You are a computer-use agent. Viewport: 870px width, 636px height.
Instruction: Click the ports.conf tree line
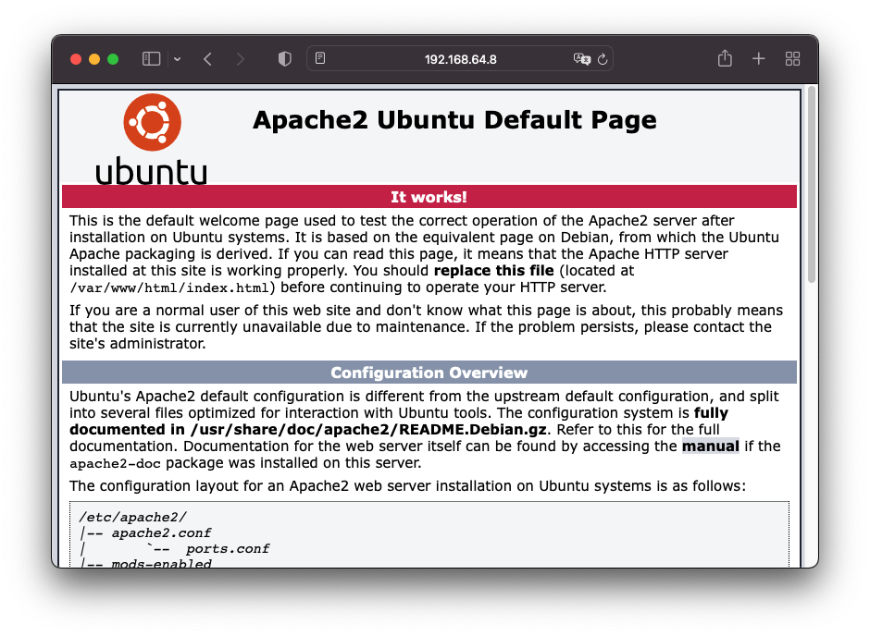pos(228,549)
